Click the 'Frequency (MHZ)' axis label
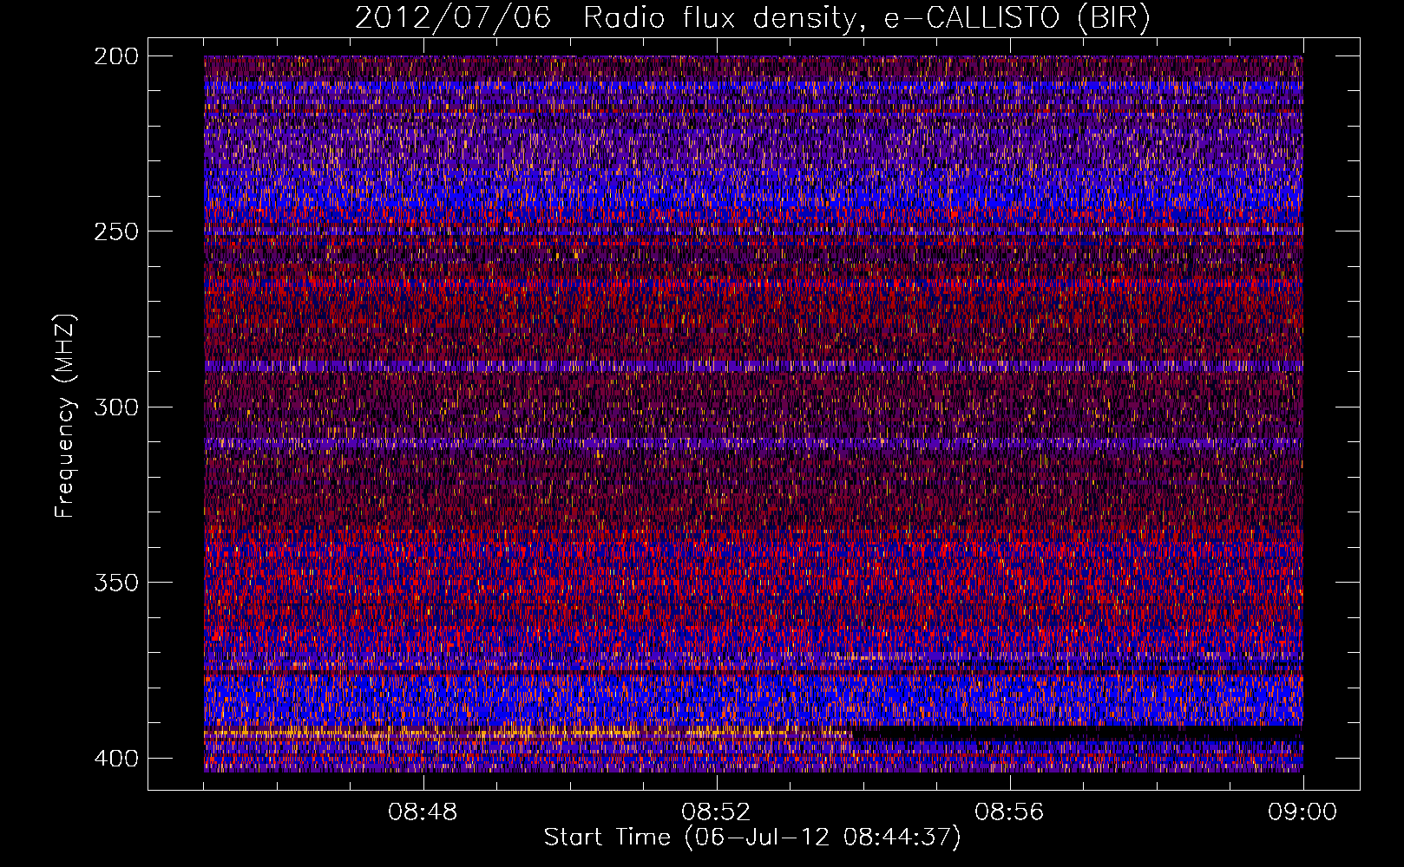This screenshot has width=1404, height=867. 65,416
